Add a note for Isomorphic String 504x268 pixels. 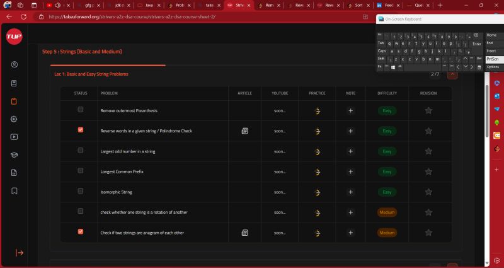click(x=351, y=192)
